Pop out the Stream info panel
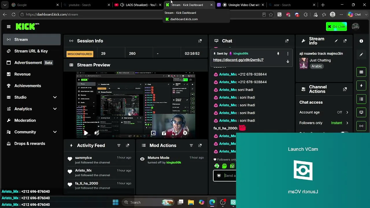 point(345,41)
